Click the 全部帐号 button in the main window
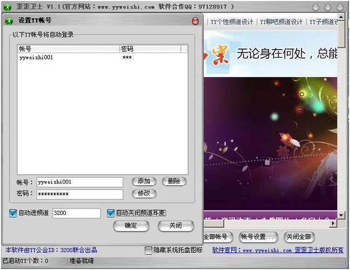 click(x=218, y=237)
